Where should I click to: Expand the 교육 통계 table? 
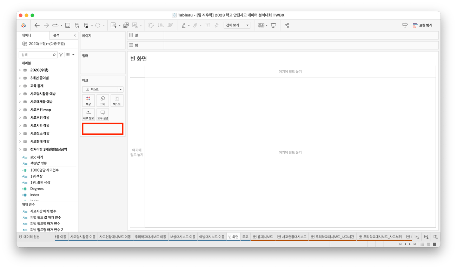tap(20, 86)
